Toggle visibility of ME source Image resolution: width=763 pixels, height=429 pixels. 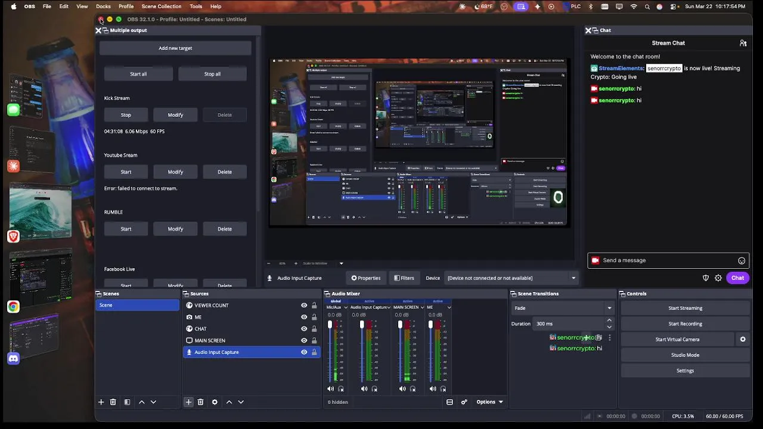point(304,317)
